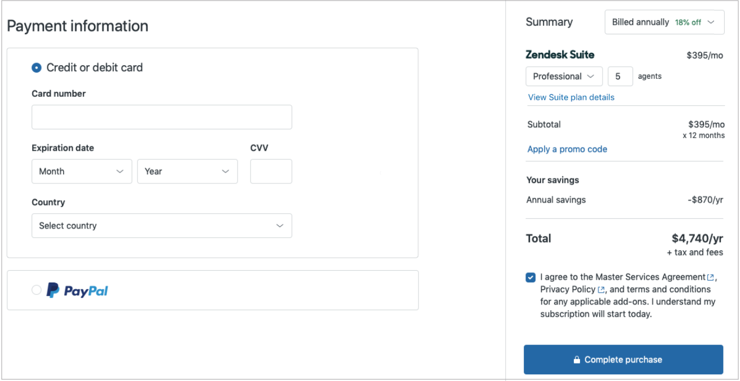Uncheck the agreement checkbox

[531, 277]
